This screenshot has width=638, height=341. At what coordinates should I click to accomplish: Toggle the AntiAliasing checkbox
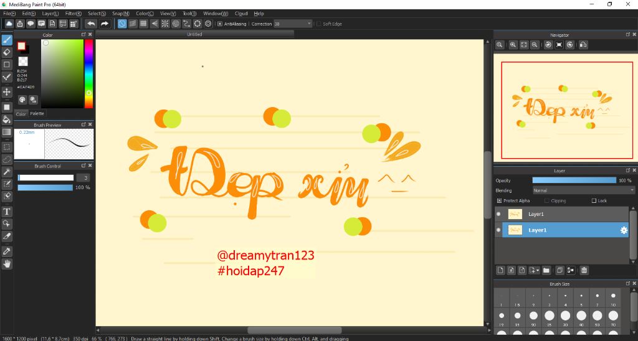click(x=220, y=24)
